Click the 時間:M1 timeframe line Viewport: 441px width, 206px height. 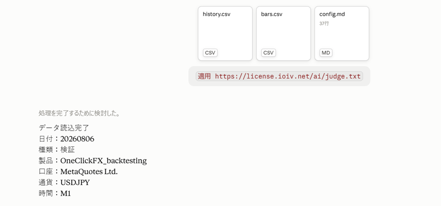[x=55, y=194]
